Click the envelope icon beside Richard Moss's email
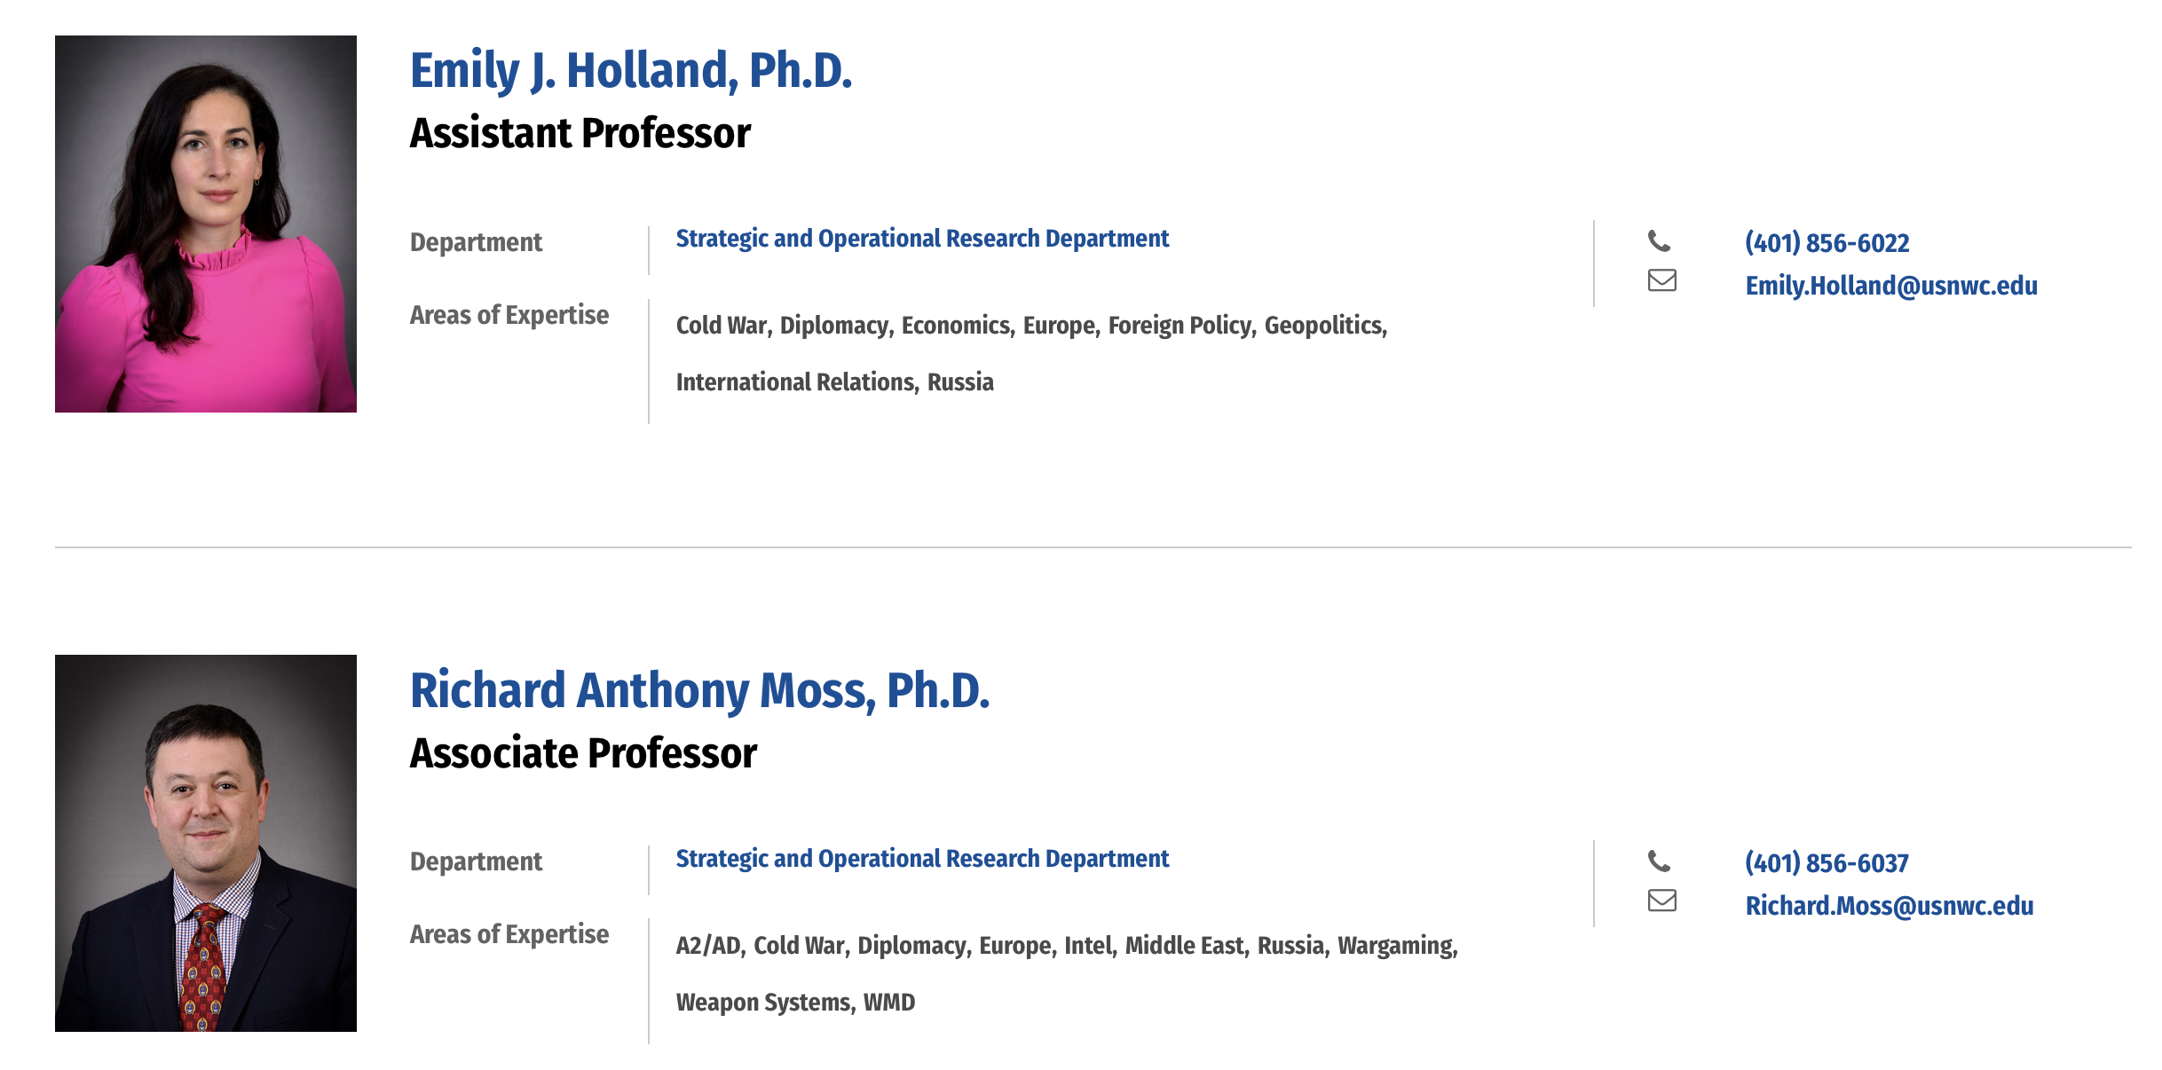This screenshot has height=1070, width=2162. pyautogui.click(x=1661, y=901)
